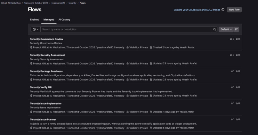Click usage count icon on Governance Review row
Viewport: 258px width, 135px height.
tap(231, 39)
